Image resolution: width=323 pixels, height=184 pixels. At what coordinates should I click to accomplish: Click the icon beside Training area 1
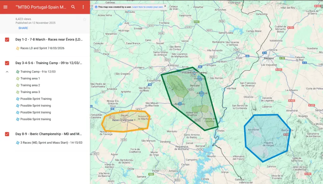click(x=18, y=79)
